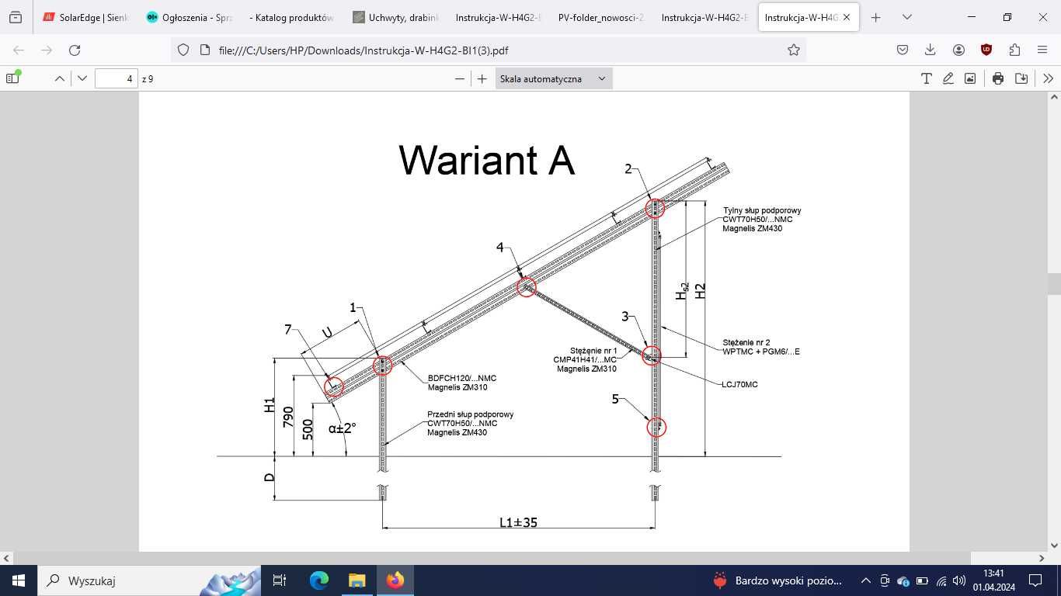Click the Firefox taskbar icon
Screen dimensions: 1061x596
(395, 580)
